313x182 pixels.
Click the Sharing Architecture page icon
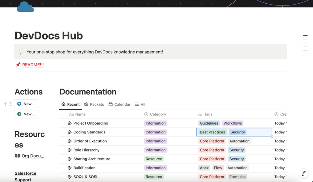[x=69, y=159]
